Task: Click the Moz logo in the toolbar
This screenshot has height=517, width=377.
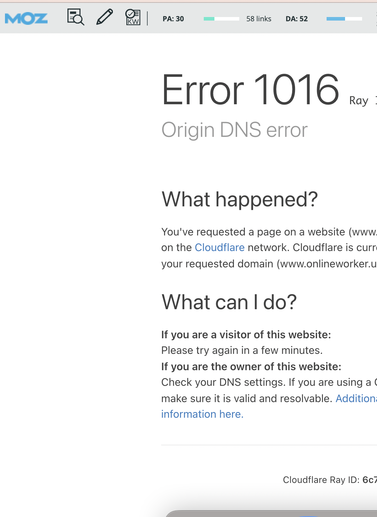Action: click(x=26, y=18)
